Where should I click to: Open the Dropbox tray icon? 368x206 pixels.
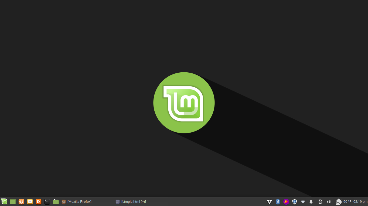[x=270, y=201]
